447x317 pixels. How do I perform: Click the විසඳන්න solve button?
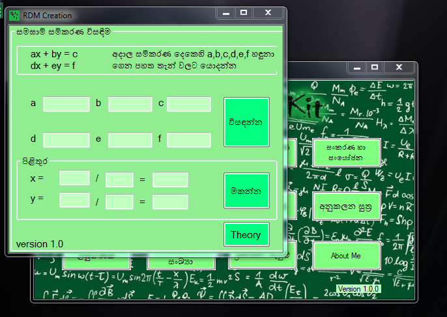(246, 122)
